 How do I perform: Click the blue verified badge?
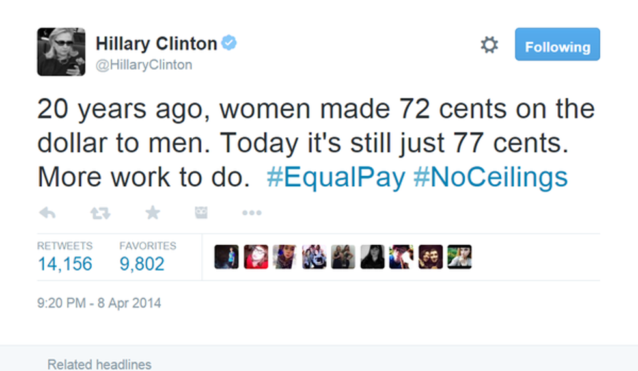pos(229,44)
